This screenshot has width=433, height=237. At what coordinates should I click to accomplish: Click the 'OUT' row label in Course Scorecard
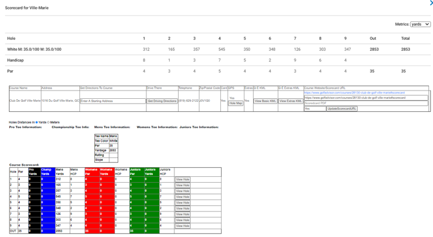(13, 231)
